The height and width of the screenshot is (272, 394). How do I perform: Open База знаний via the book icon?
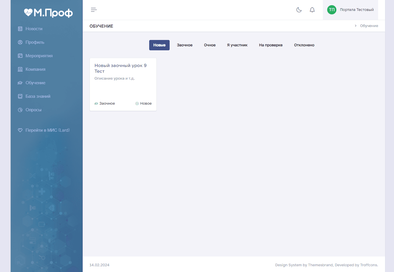pyautogui.click(x=20, y=96)
